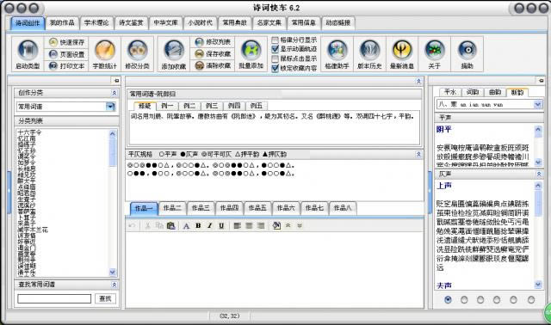Click the 仄声 list scrollbar up arrow

[x=538, y=186]
